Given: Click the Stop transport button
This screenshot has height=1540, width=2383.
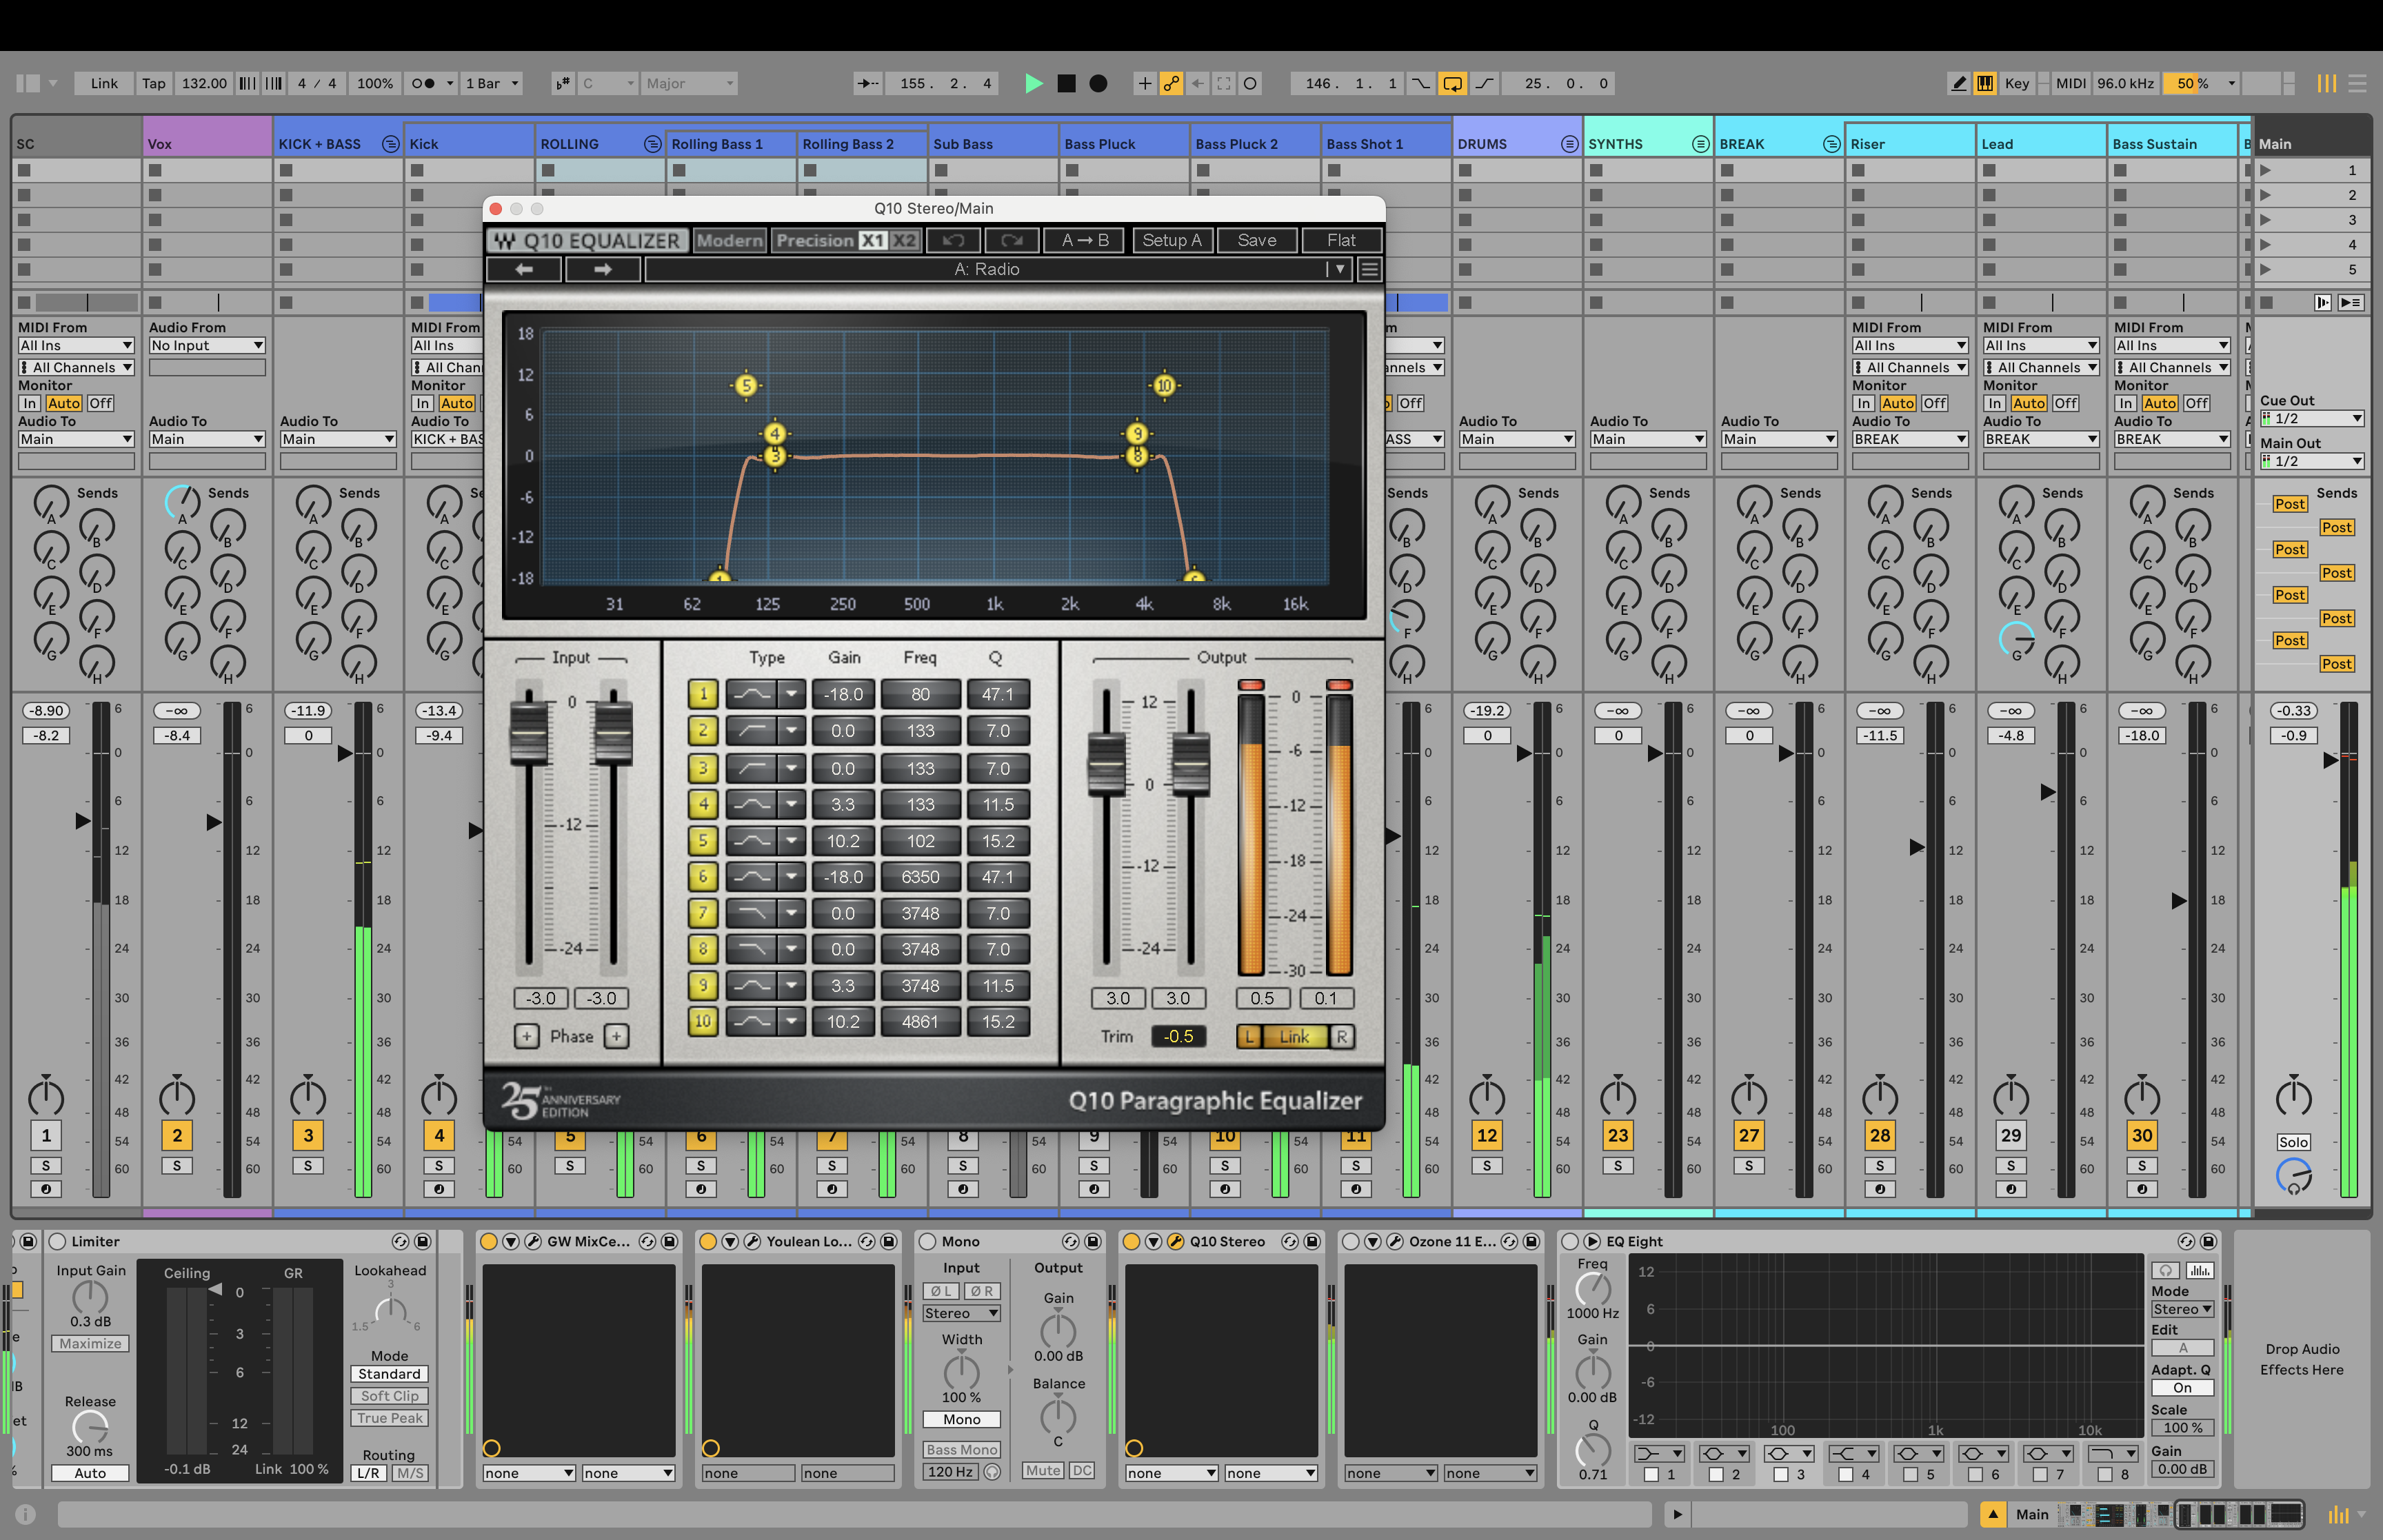Looking at the screenshot, I should [x=1066, y=83].
